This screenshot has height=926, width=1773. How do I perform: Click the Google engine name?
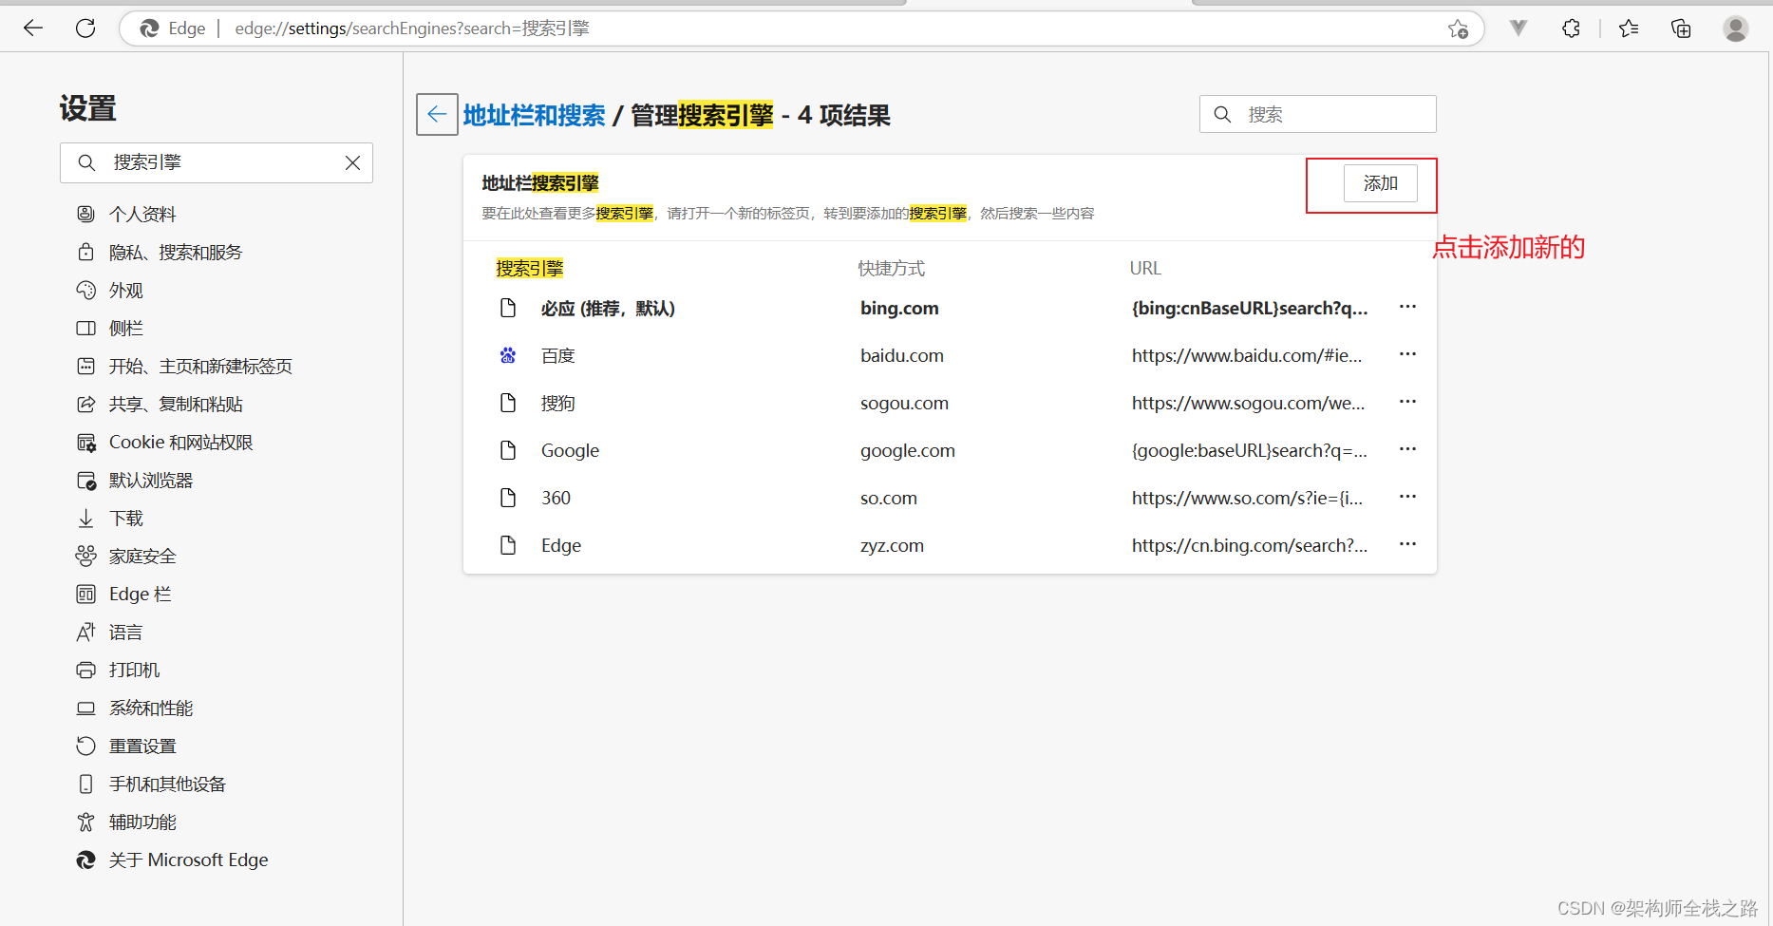coord(570,450)
